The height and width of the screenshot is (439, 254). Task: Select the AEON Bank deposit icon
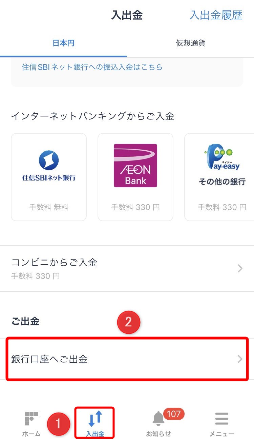coord(135,165)
